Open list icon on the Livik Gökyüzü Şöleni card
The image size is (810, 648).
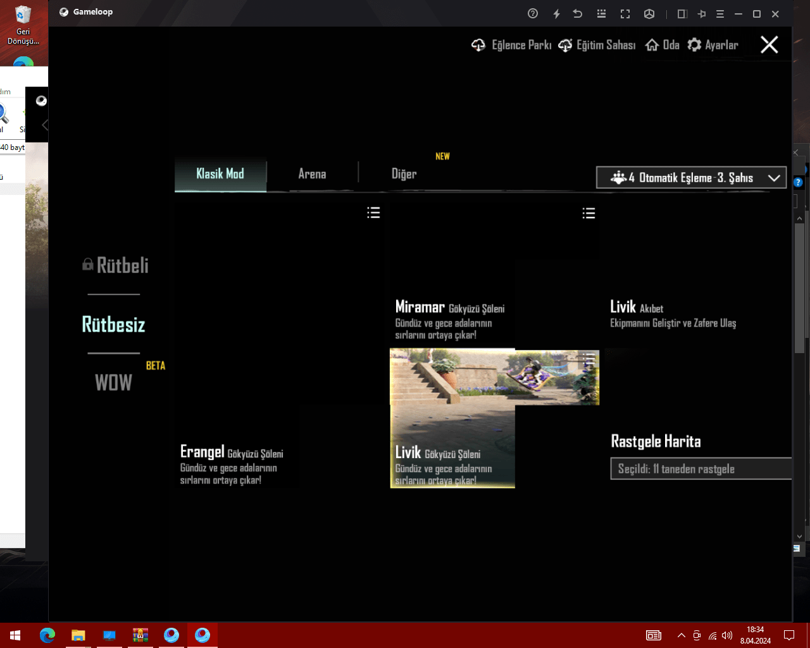click(x=589, y=359)
